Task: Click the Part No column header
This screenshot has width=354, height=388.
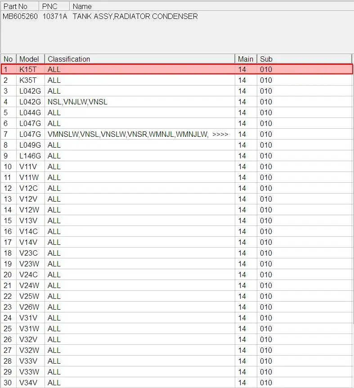Action: click(19, 6)
